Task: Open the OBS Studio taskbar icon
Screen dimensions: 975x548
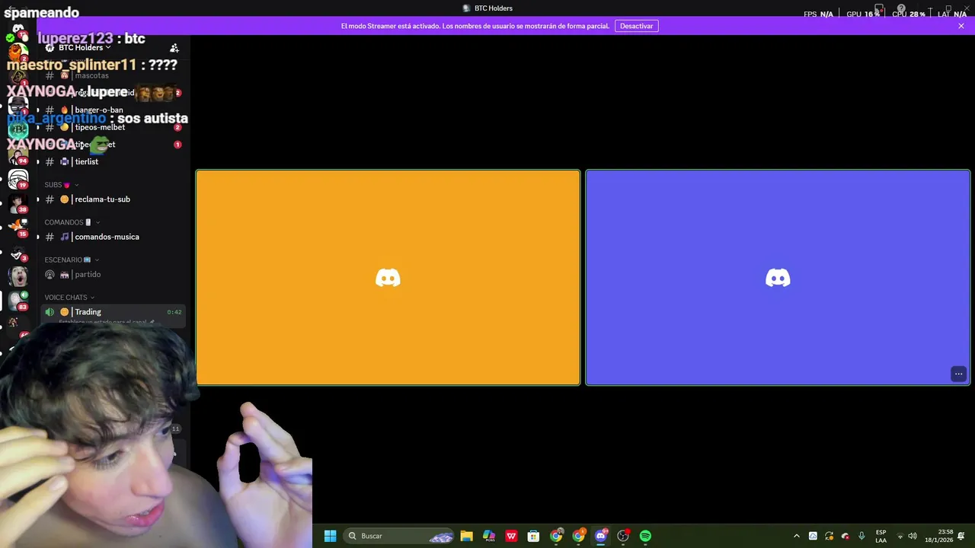Action: click(x=623, y=536)
